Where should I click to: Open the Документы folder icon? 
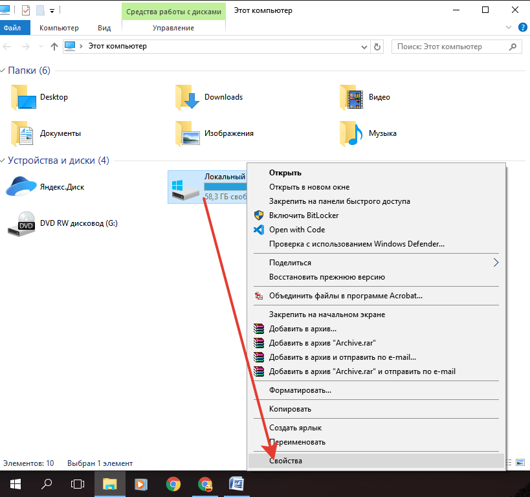(x=22, y=134)
